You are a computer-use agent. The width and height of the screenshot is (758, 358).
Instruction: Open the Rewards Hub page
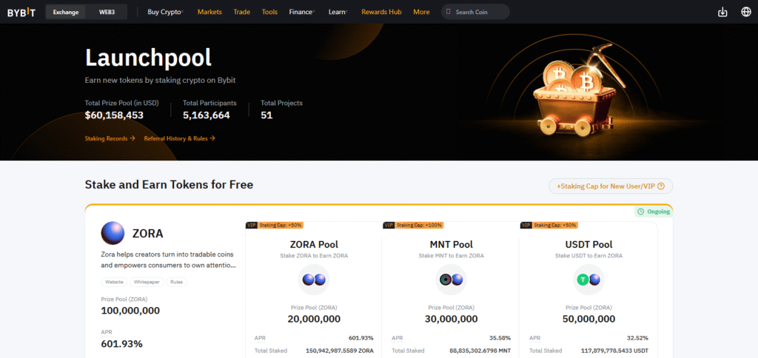click(381, 12)
